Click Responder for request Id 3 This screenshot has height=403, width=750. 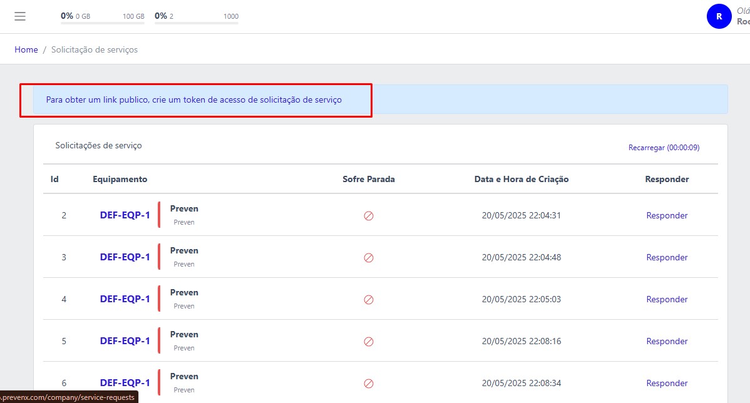[x=667, y=257]
